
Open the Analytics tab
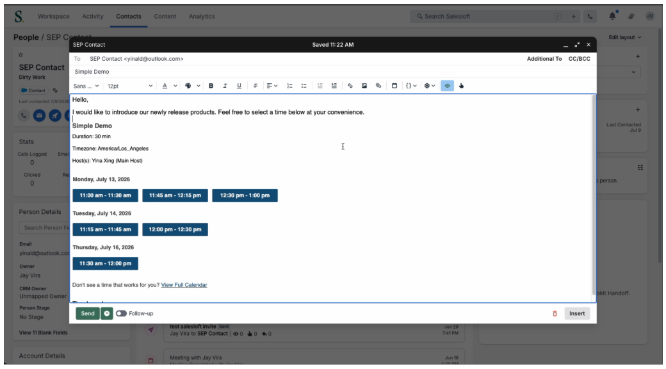tap(202, 16)
